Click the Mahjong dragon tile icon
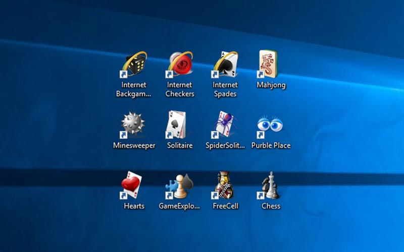The height and width of the screenshot is (252, 404). pyautogui.click(x=268, y=65)
